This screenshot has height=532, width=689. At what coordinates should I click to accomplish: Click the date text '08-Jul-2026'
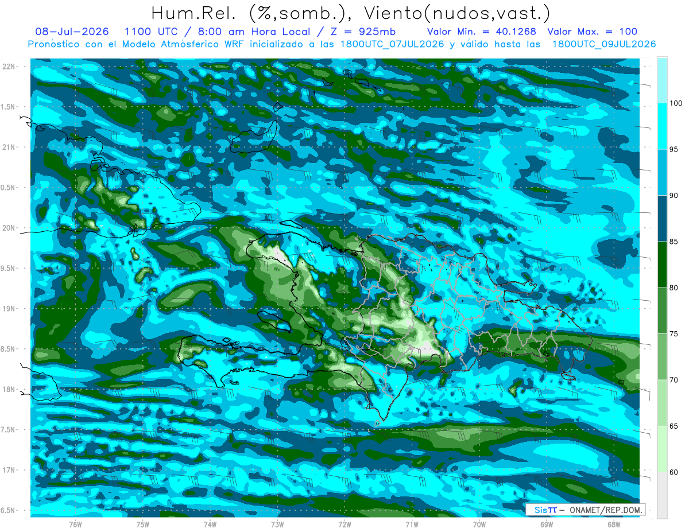coord(71,32)
